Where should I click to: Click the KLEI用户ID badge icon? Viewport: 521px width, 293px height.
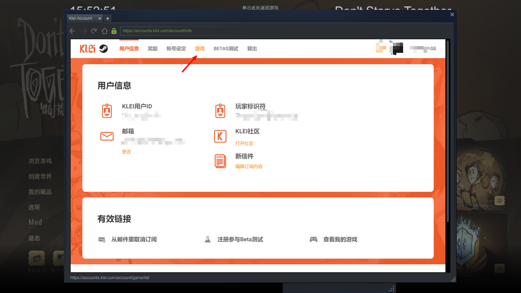(107, 111)
